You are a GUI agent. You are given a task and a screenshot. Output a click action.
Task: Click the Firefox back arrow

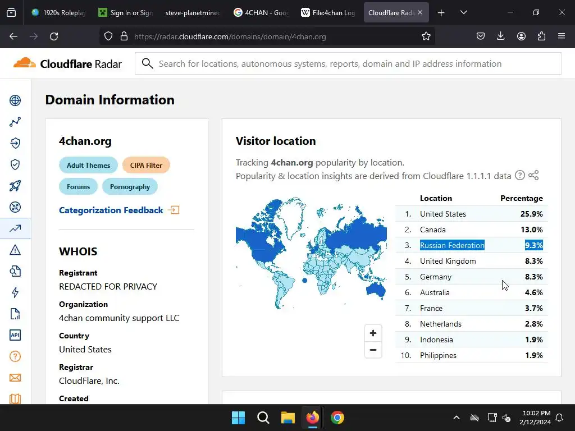[13, 36]
